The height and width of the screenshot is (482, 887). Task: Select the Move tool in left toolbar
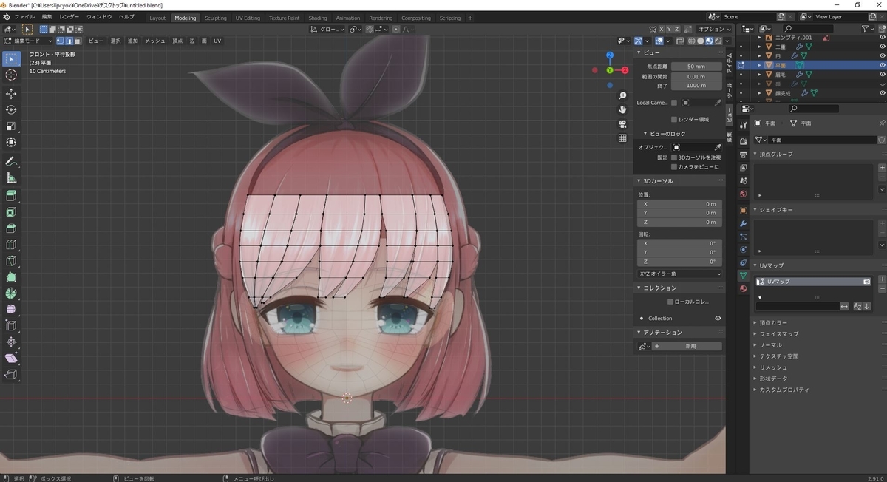(x=11, y=94)
